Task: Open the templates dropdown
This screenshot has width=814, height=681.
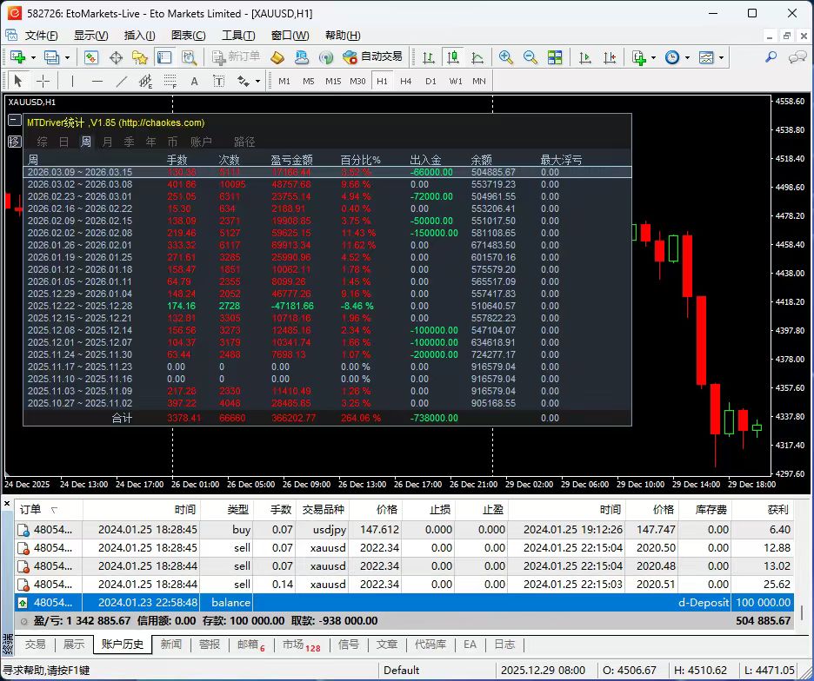Action: 721,57
